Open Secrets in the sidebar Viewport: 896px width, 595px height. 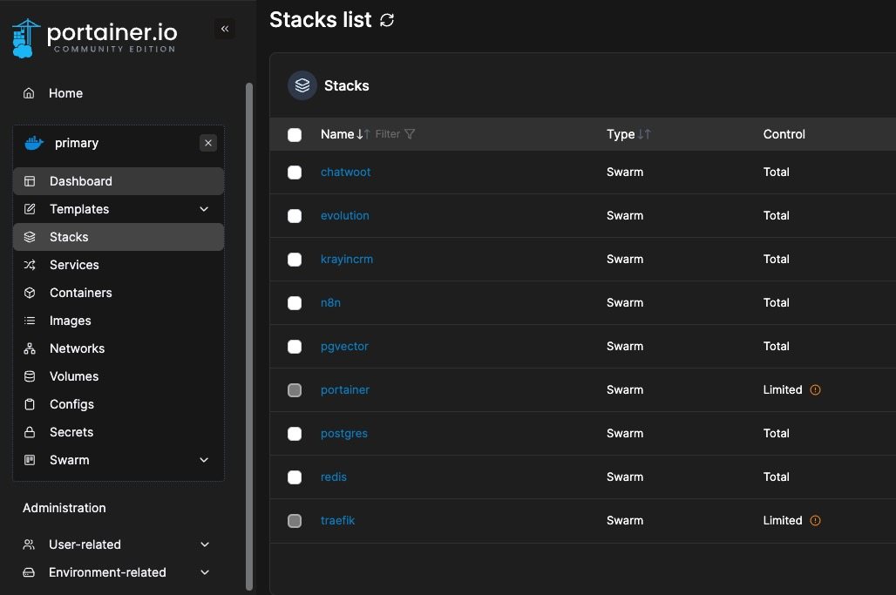tap(119, 432)
